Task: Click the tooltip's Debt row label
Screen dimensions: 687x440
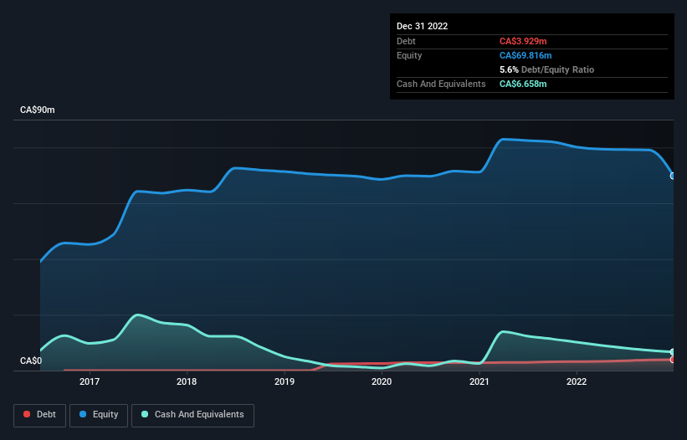Action: pos(406,41)
